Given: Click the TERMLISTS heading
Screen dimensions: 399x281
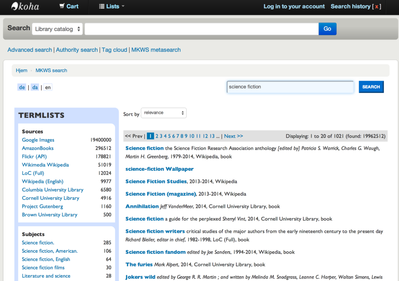Looking at the screenshot, I should click(41, 115).
